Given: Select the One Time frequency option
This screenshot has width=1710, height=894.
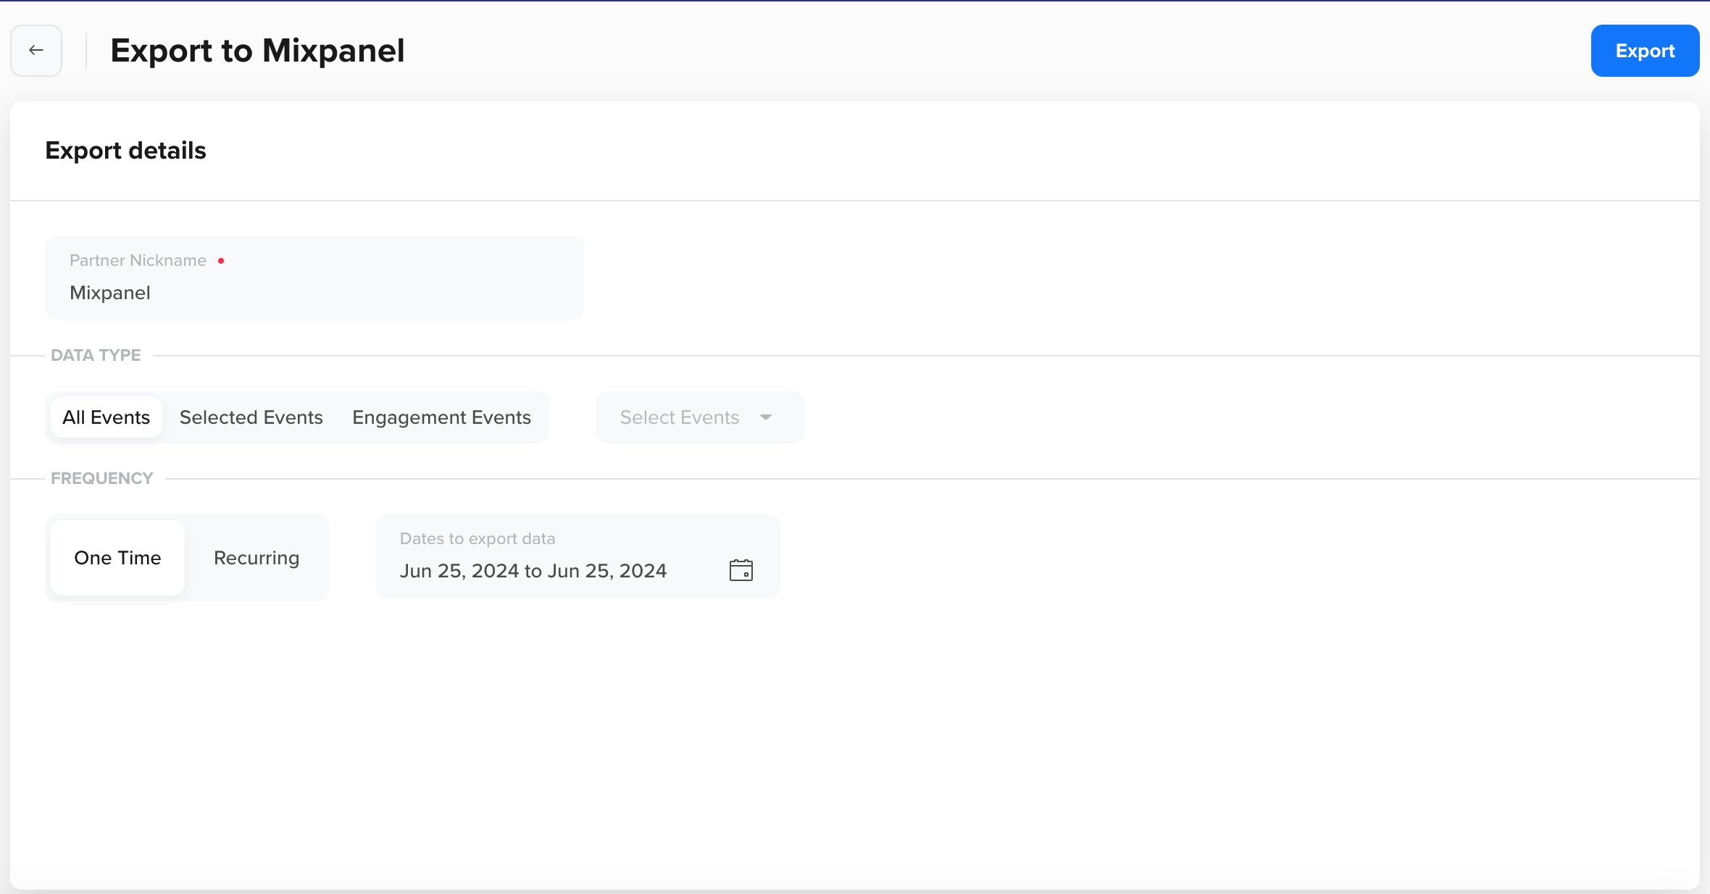Looking at the screenshot, I should (x=117, y=559).
